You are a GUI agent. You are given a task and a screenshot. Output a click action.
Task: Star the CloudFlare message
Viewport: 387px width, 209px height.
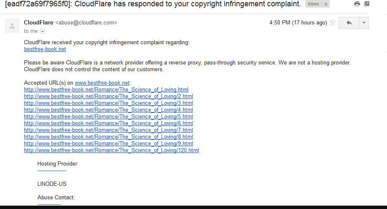333,23
